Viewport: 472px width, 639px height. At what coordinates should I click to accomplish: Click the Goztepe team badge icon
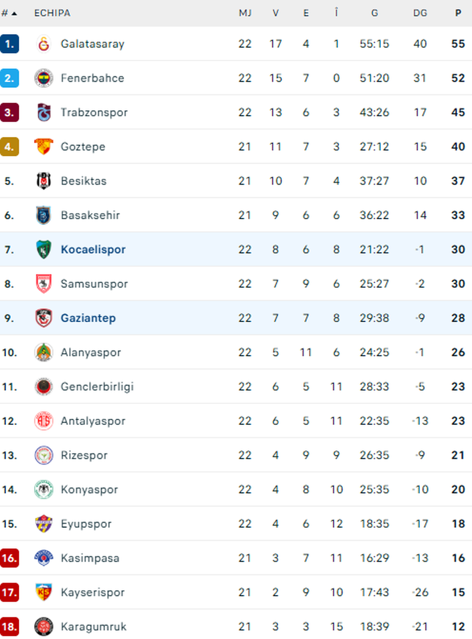pyautogui.click(x=44, y=146)
